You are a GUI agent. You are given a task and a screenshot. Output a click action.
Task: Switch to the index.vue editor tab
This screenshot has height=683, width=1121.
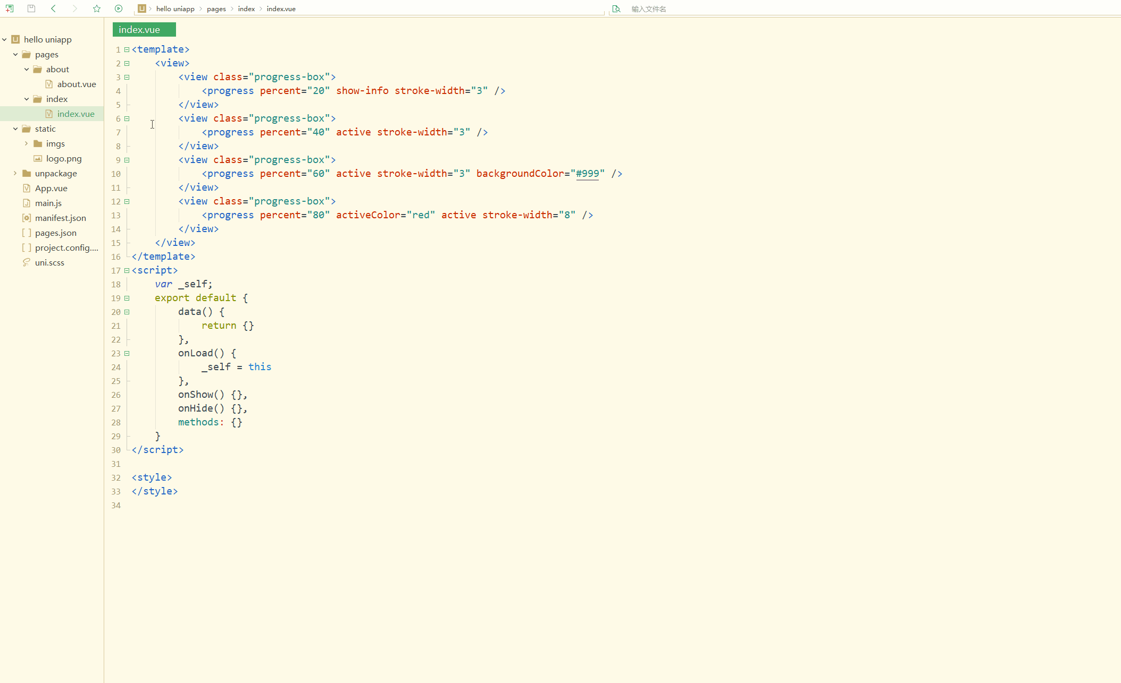pos(144,30)
